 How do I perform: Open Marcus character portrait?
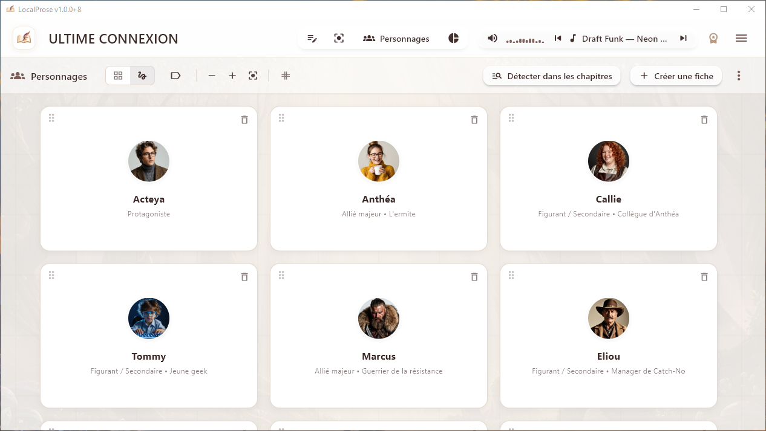click(x=379, y=319)
